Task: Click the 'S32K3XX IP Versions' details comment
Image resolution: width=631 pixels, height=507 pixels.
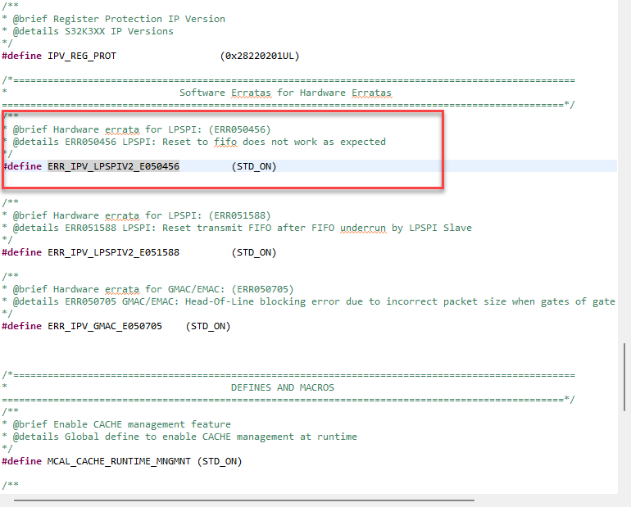Action: tap(119, 31)
